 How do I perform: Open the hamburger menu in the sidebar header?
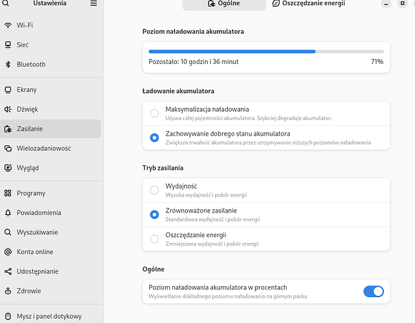point(94,3)
